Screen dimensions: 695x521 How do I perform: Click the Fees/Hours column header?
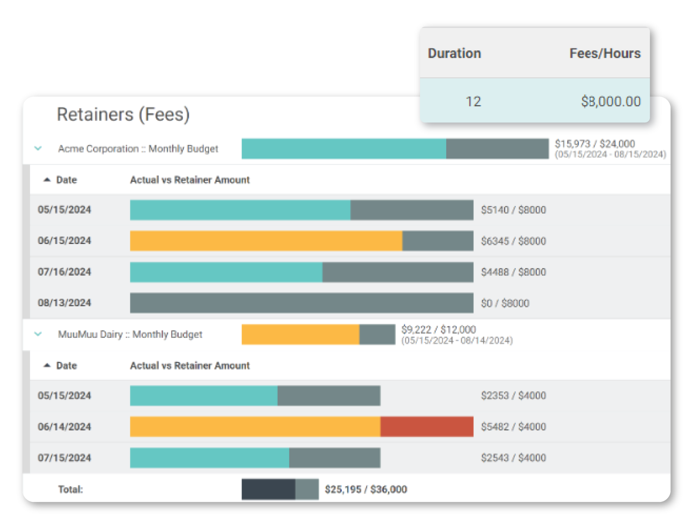pyautogui.click(x=605, y=53)
